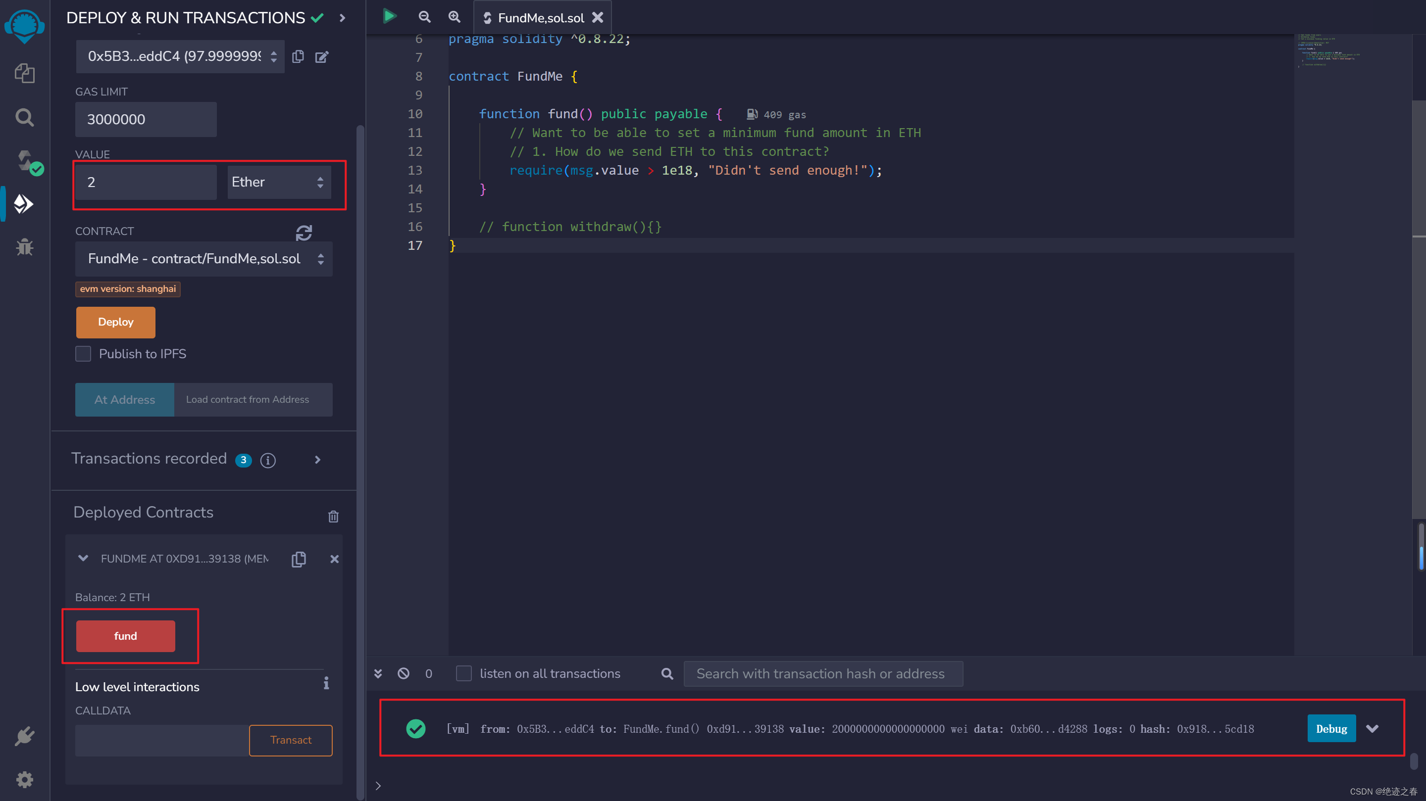Screen dimensions: 1426x801
Task: Open the Debugger bug icon
Action: (x=24, y=247)
